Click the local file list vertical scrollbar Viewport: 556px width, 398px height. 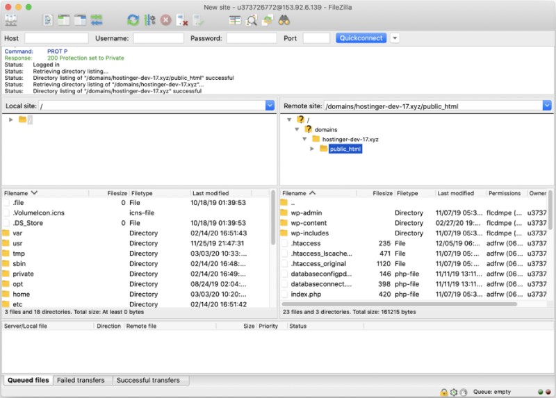(273, 217)
